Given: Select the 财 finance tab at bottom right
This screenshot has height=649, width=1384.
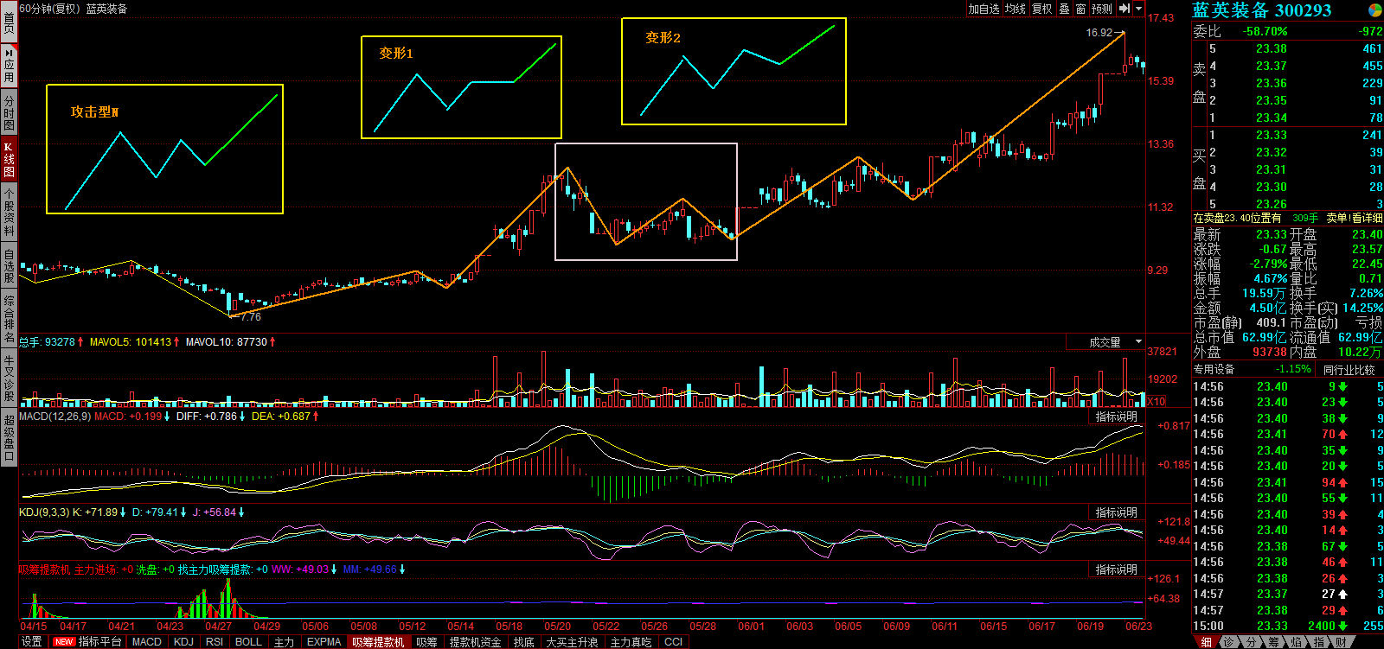Looking at the screenshot, I should (x=1341, y=642).
